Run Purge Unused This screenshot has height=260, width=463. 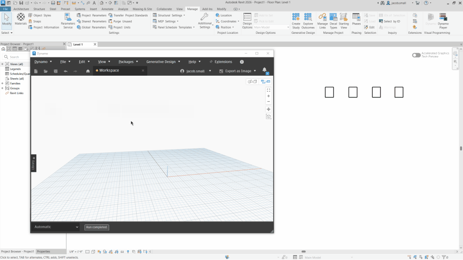point(120,21)
